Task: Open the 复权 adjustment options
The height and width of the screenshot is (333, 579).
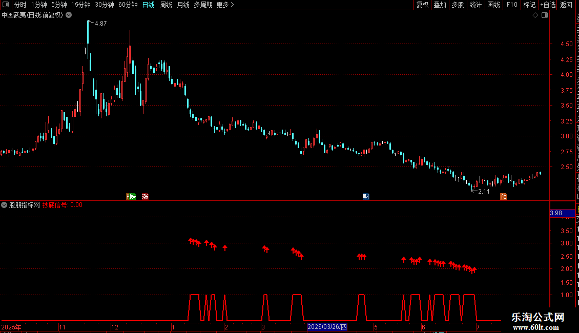Action: [422, 5]
